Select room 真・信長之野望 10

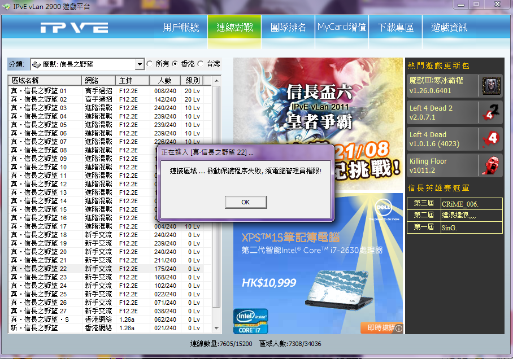82,167
